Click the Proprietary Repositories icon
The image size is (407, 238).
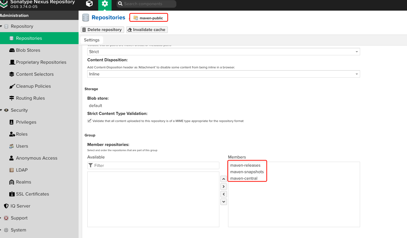coord(12,62)
